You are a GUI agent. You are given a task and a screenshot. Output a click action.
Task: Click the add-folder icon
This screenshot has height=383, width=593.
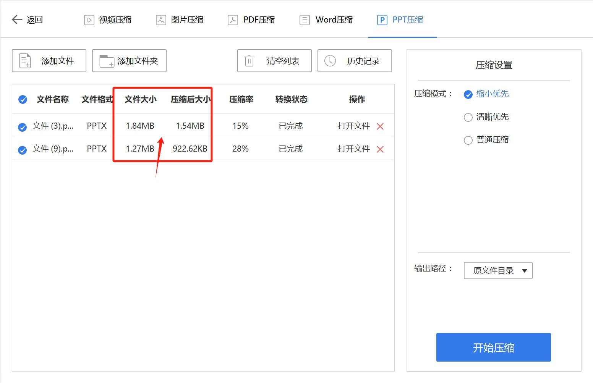(107, 61)
